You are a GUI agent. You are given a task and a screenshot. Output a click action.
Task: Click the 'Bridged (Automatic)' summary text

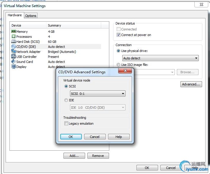[x=62, y=52]
